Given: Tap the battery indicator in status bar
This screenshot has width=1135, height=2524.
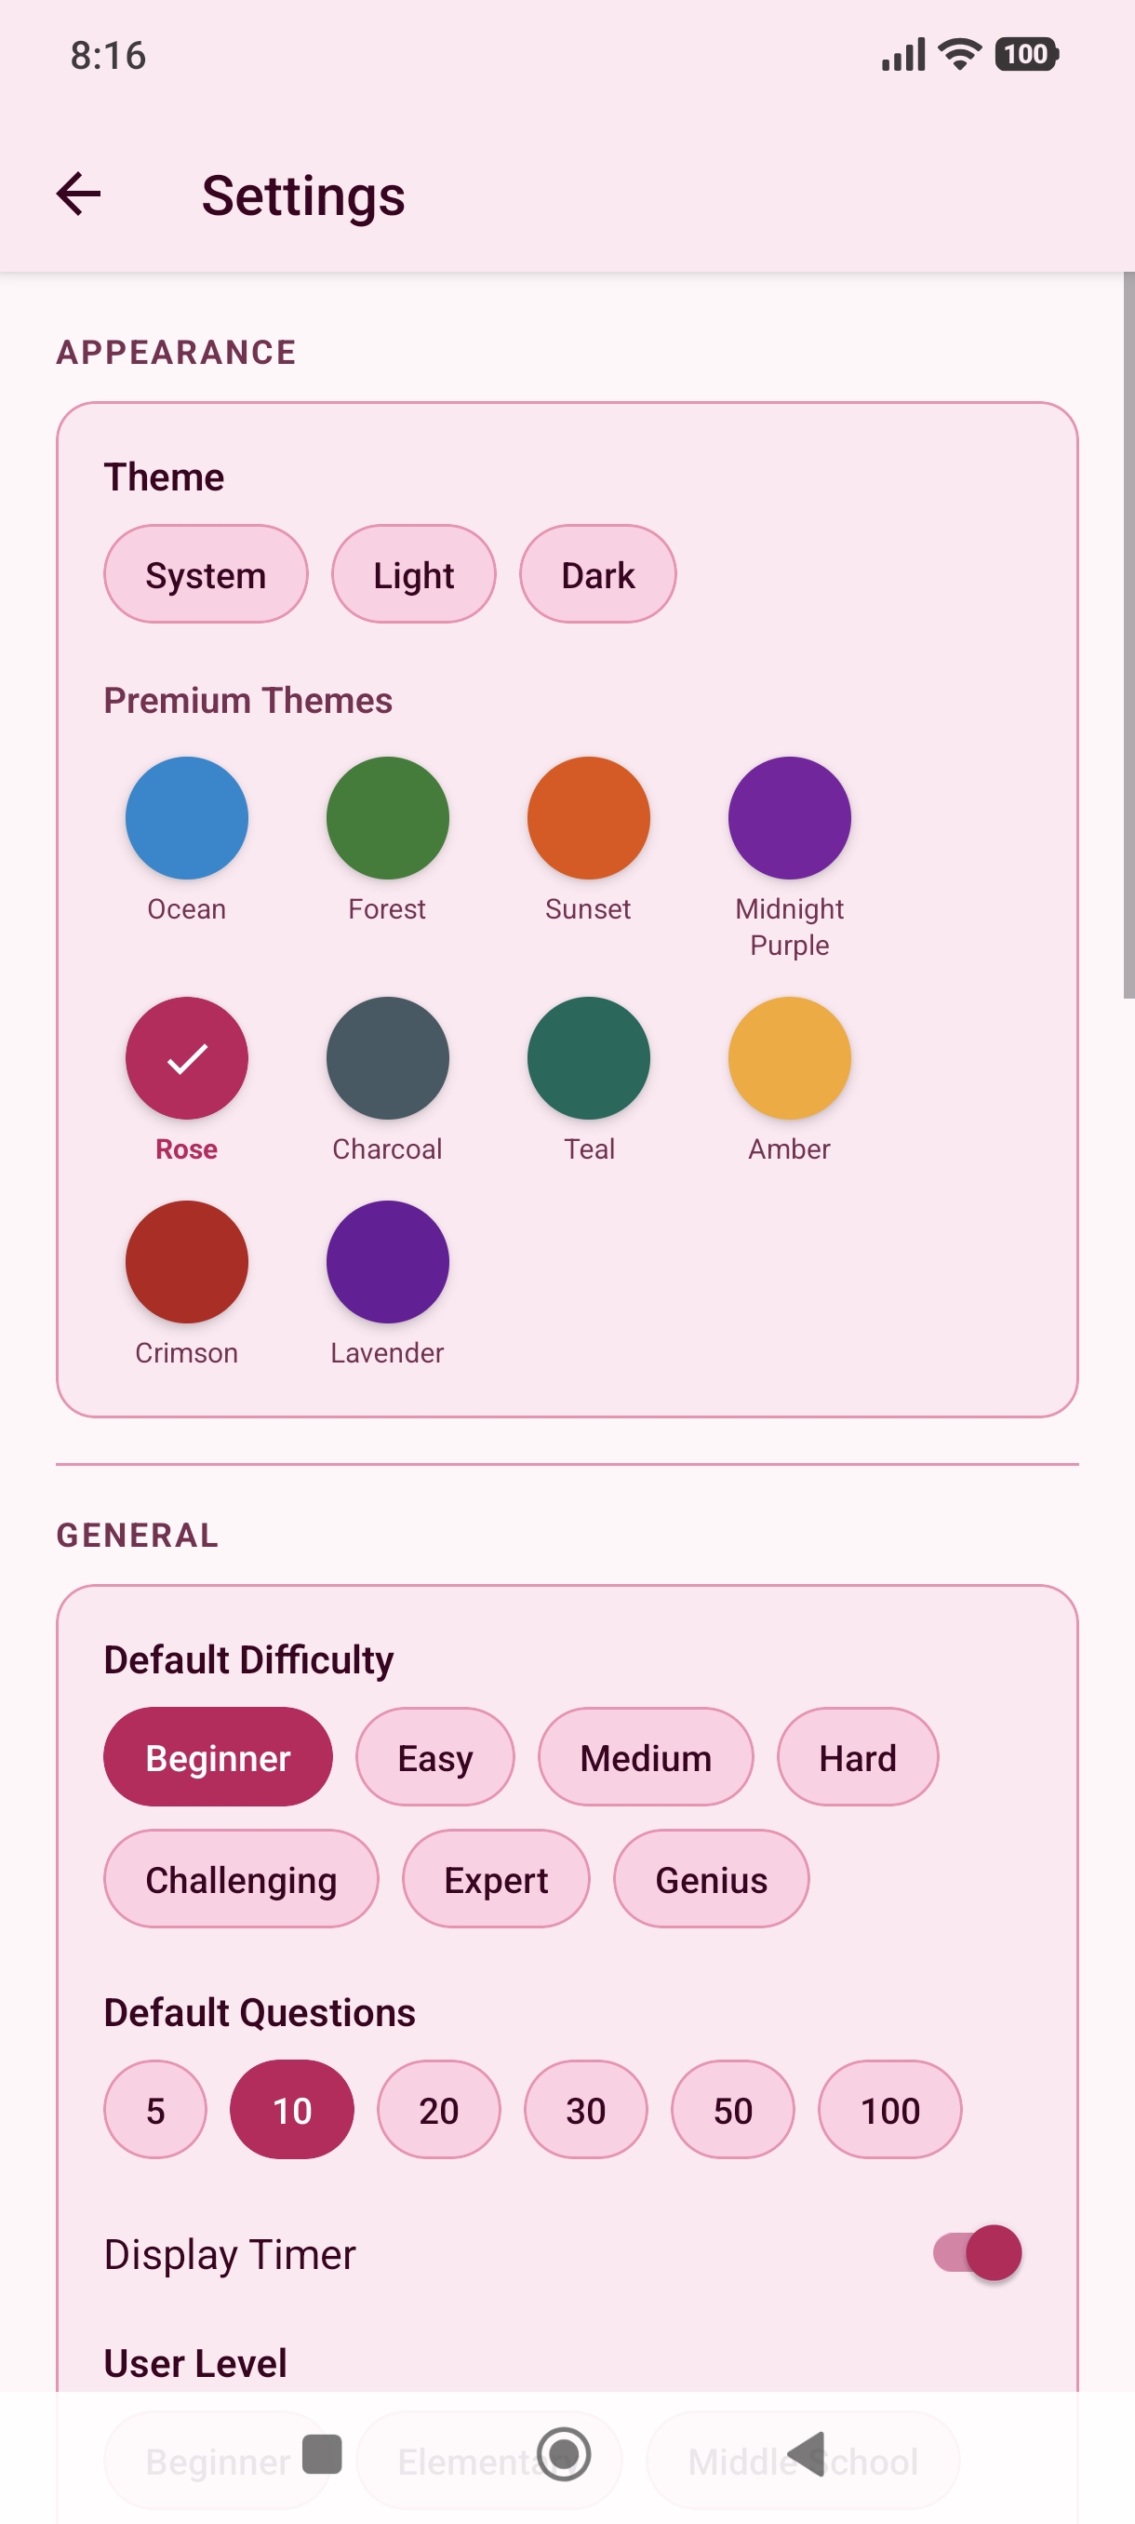Looking at the screenshot, I should tap(1026, 55).
